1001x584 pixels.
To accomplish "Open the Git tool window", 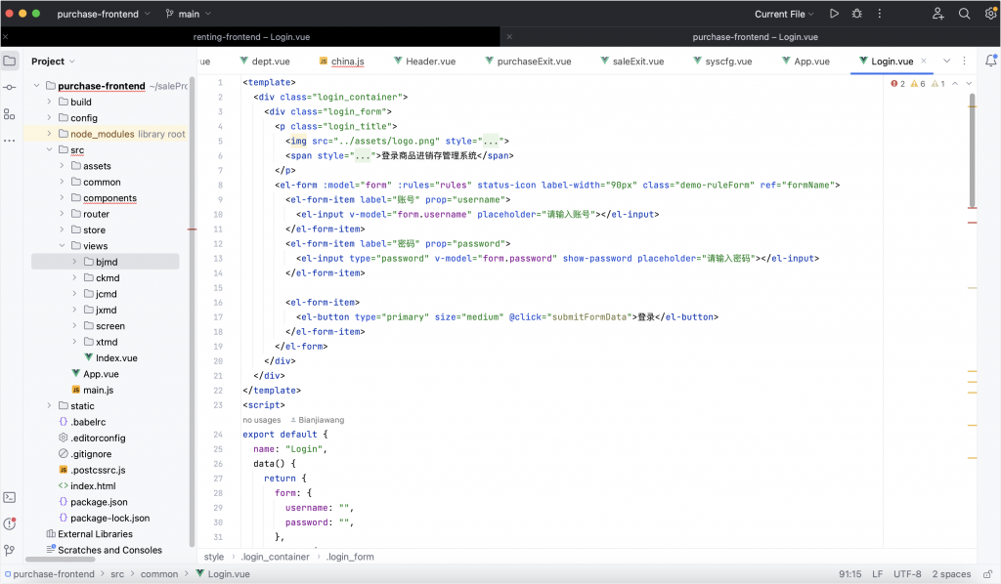I will [x=10, y=550].
